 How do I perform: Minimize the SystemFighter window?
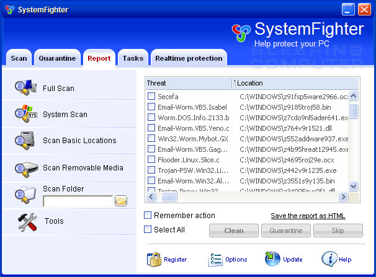(x=348, y=9)
